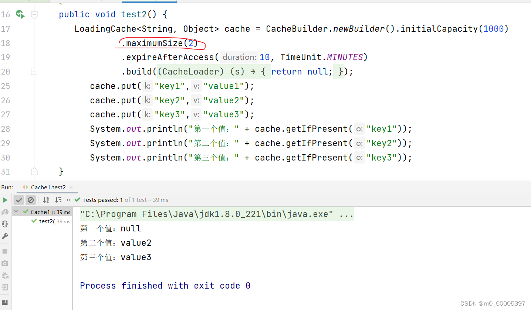Run test2 using the gutter run icon
This screenshot has height=310, width=531.
point(20,14)
